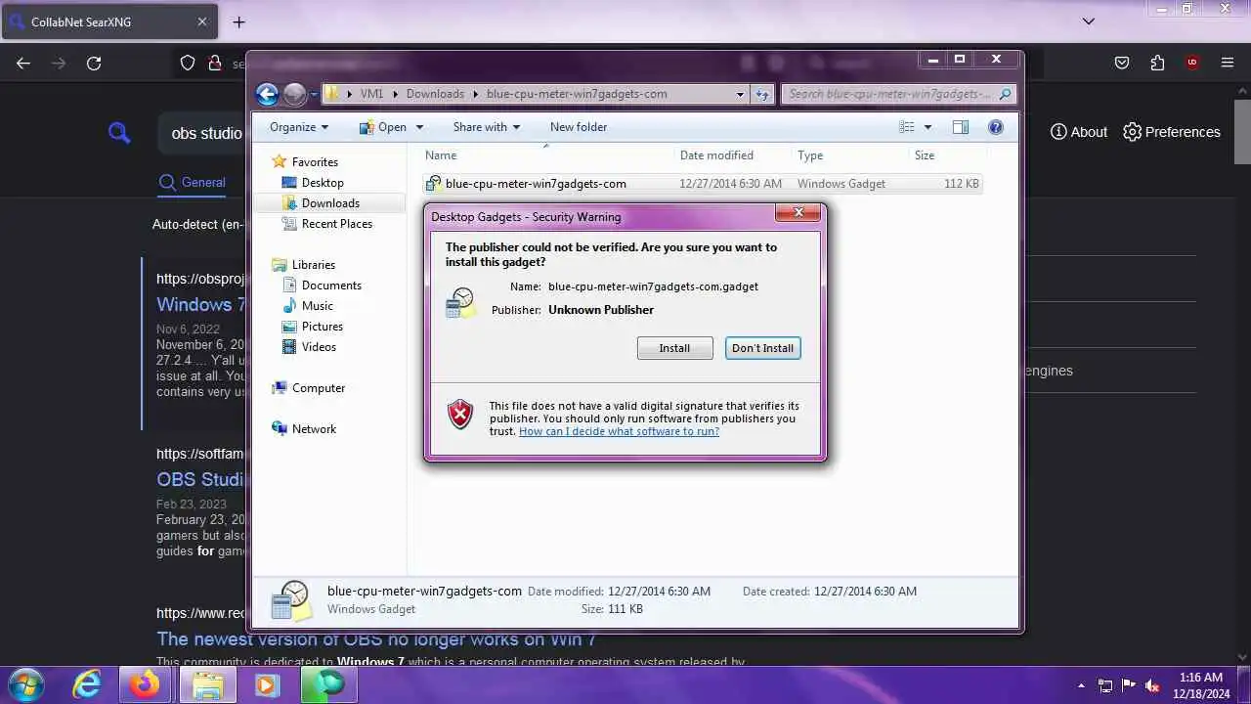
Task: Open the Organize menu in Explorer
Action: (299, 127)
